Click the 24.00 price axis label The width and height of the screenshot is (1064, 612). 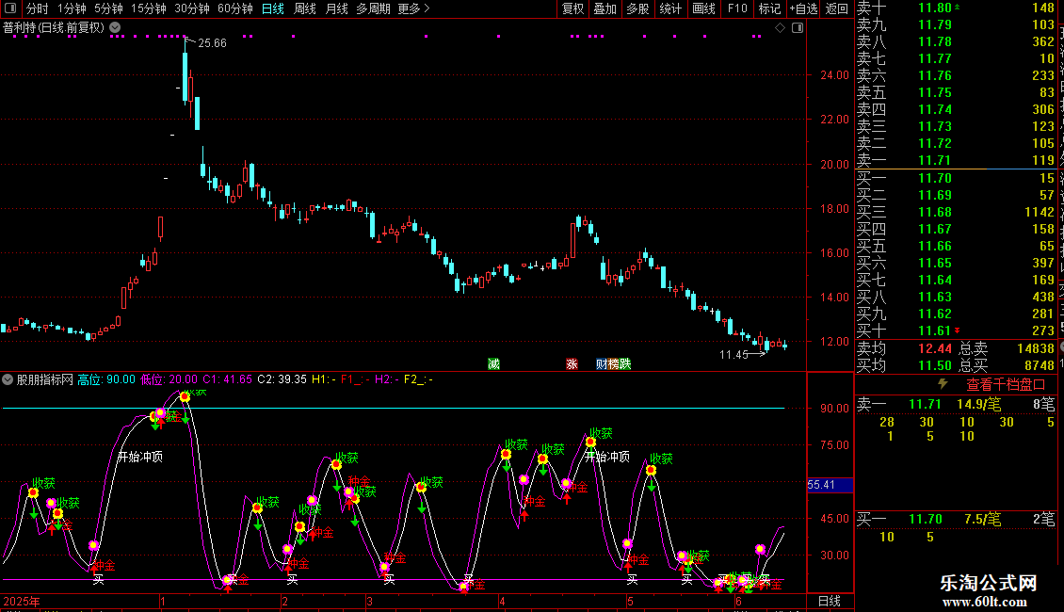834,74
